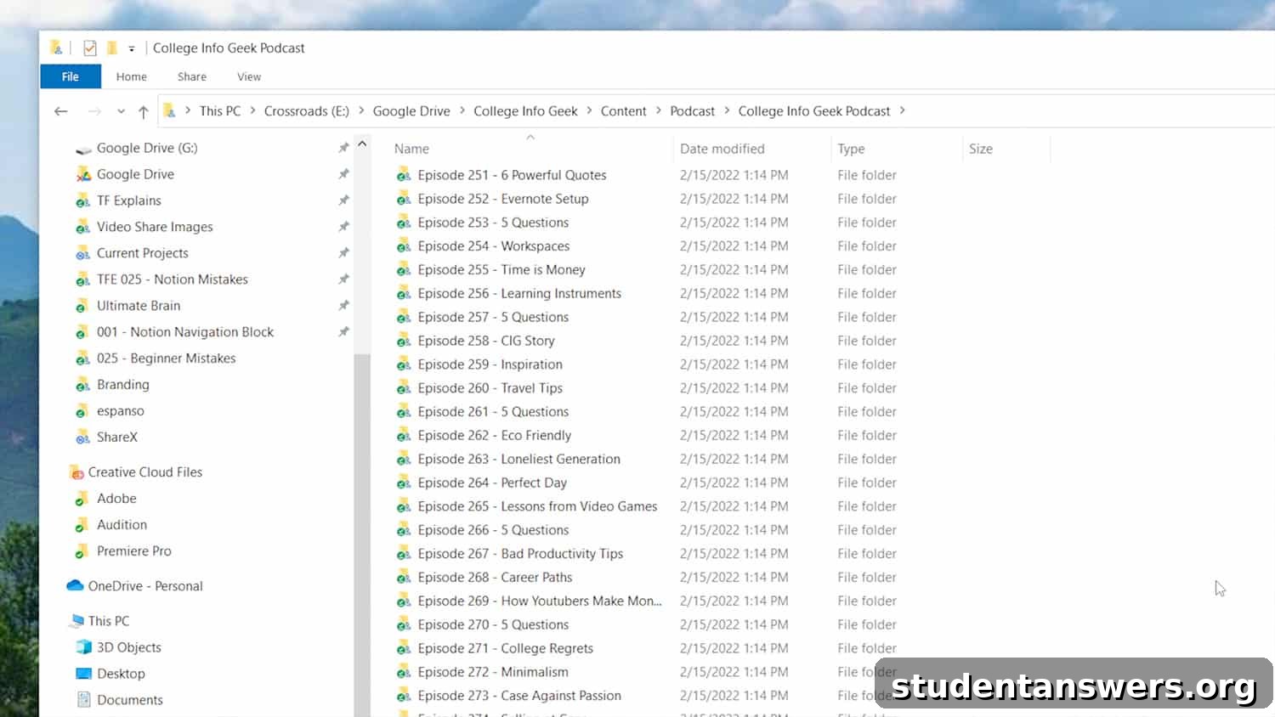Click the 3D Objects icon

tap(83, 647)
